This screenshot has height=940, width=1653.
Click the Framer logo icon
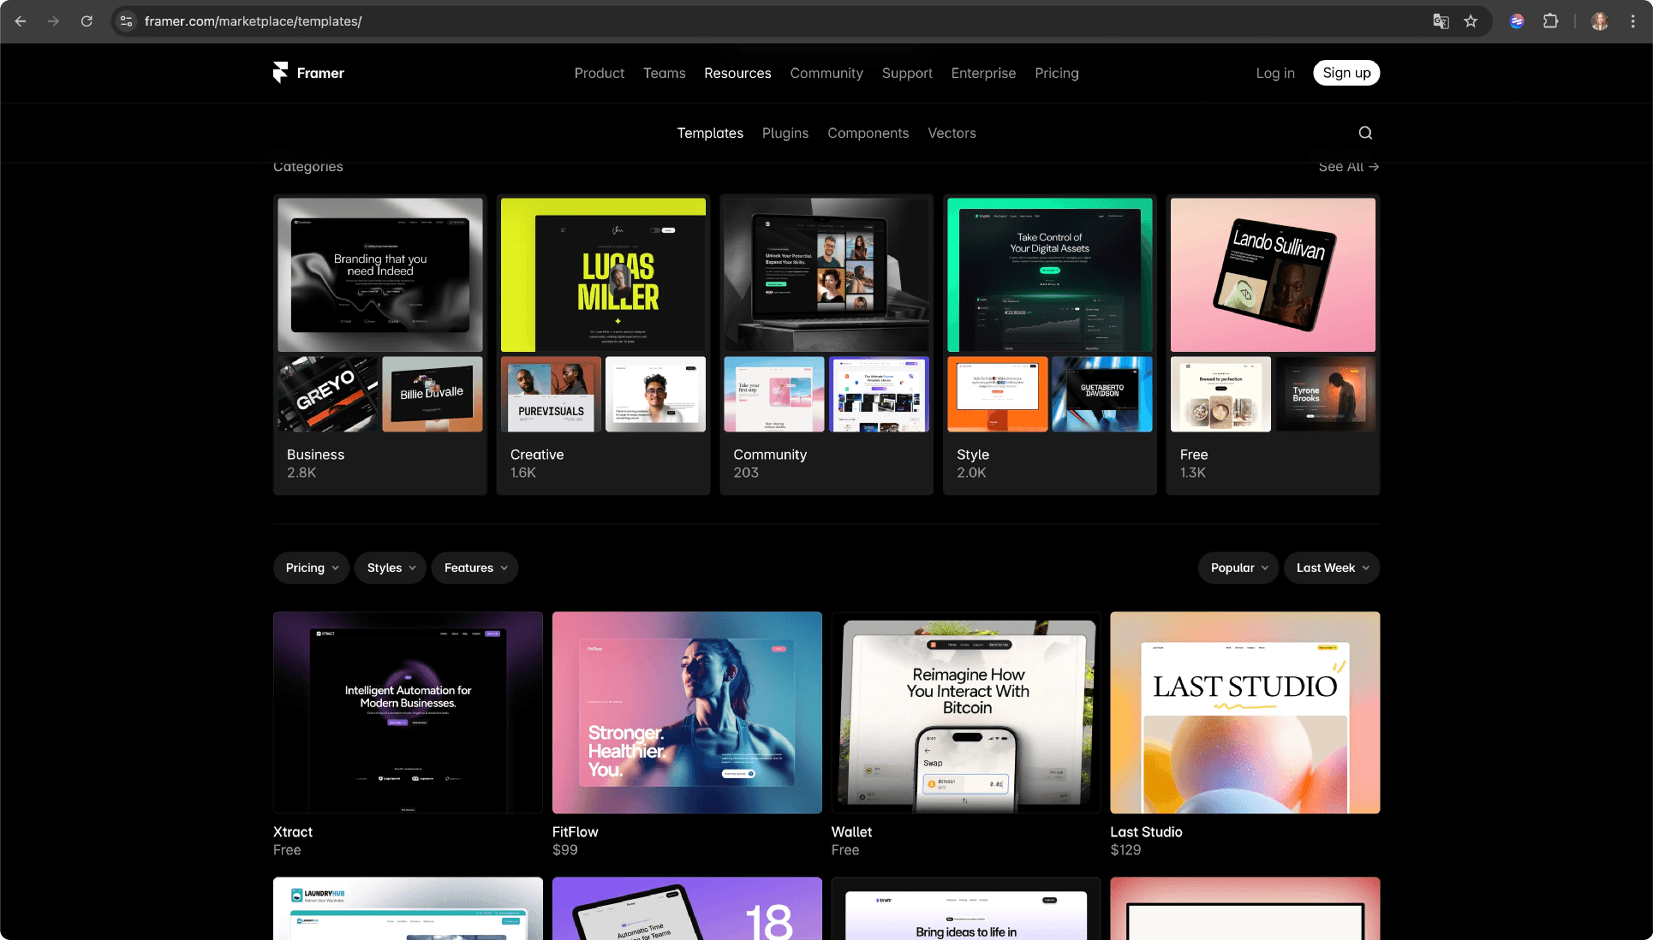280,73
